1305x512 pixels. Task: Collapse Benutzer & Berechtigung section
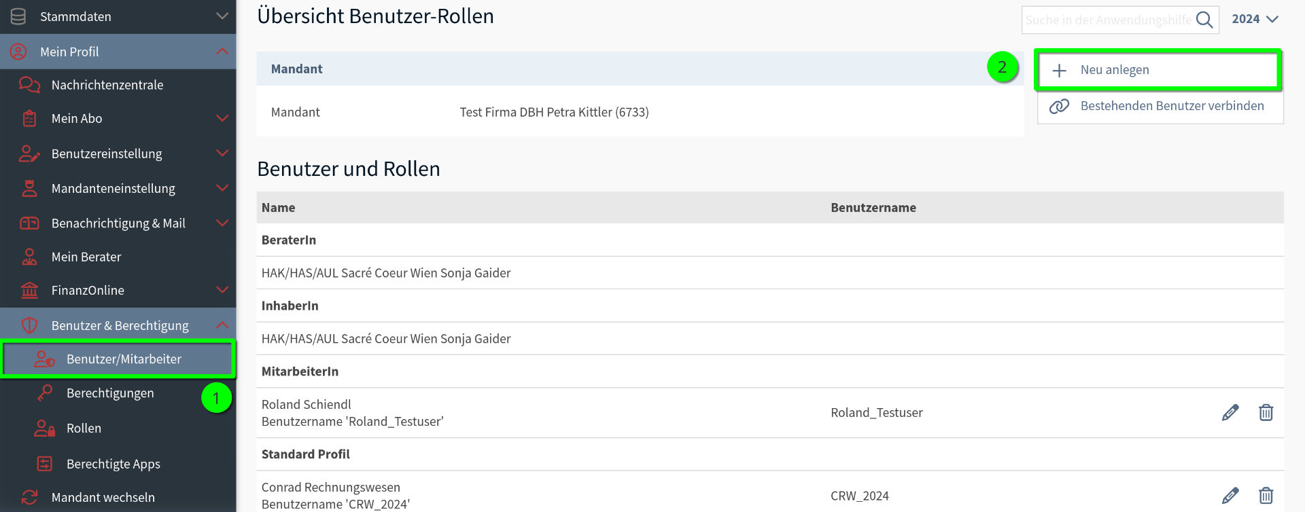222,325
